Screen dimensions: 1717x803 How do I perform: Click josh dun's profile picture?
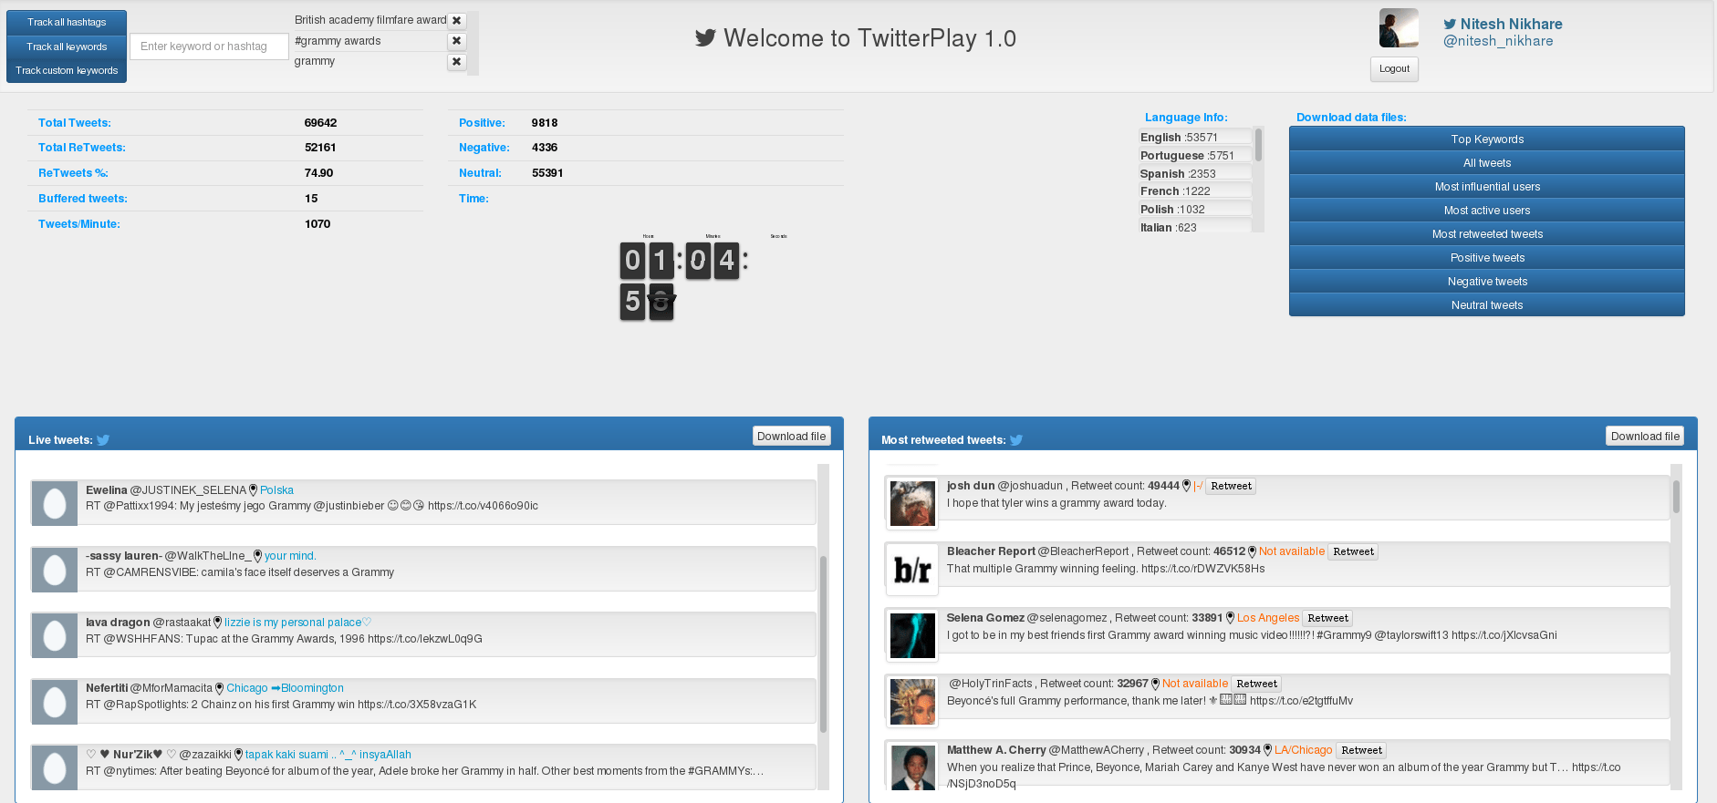pyautogui.click(x=912, y=503)
